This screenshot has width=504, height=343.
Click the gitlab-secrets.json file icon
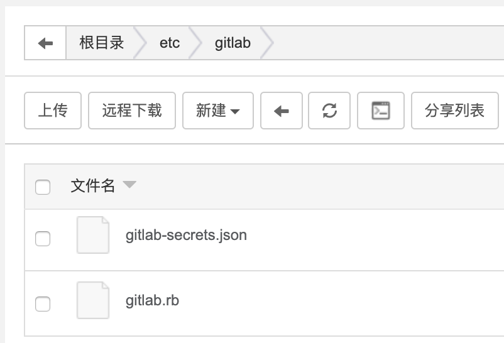(x=92, y=235)
